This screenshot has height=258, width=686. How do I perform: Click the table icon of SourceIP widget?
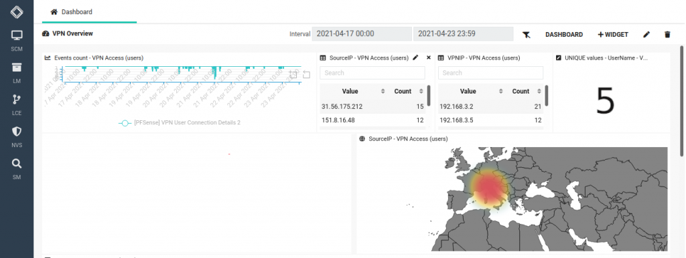click(323, 57)
